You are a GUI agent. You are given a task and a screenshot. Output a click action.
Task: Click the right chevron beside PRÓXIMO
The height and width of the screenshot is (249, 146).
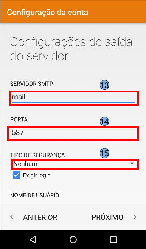click(x=135, y=217)
